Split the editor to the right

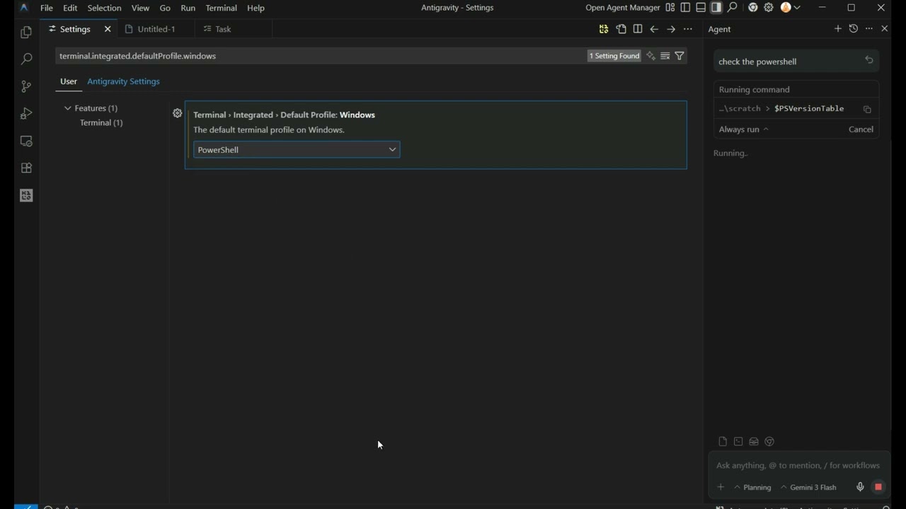click(638, 29)
